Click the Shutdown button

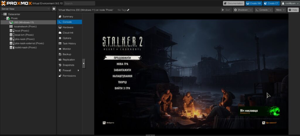coord(241,10)
